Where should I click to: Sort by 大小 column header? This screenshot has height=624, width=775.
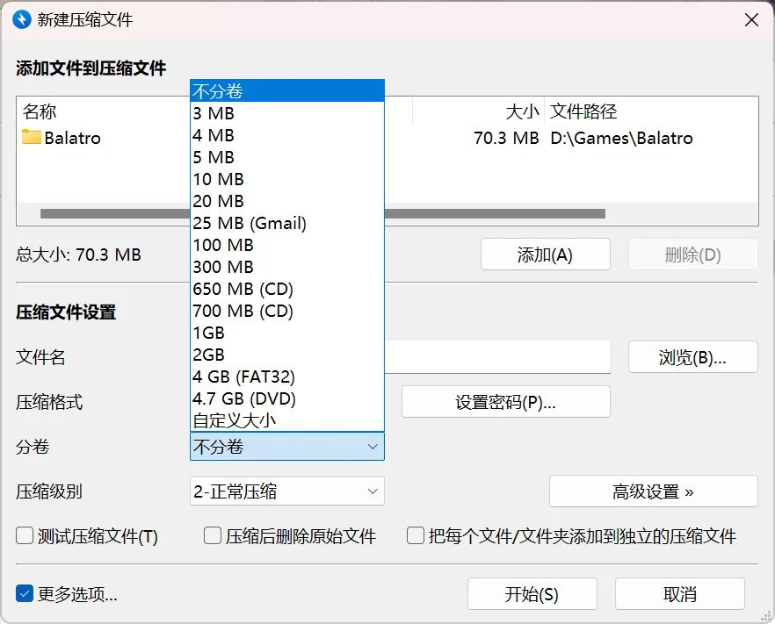pyautogui.click(x=522, y=111)
